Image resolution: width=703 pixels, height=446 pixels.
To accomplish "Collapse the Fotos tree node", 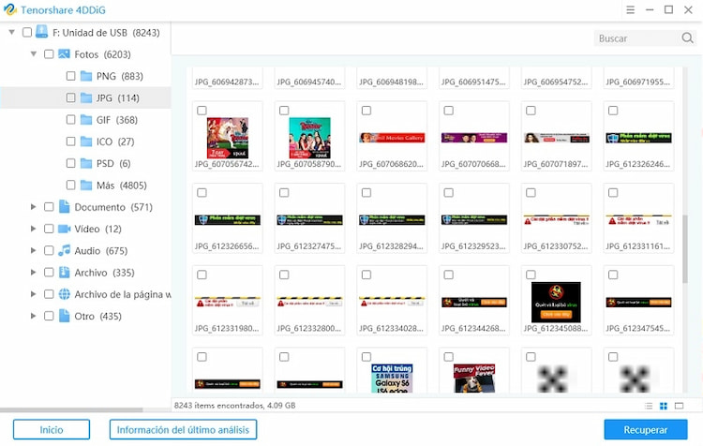I will click(x=34, y=54).
